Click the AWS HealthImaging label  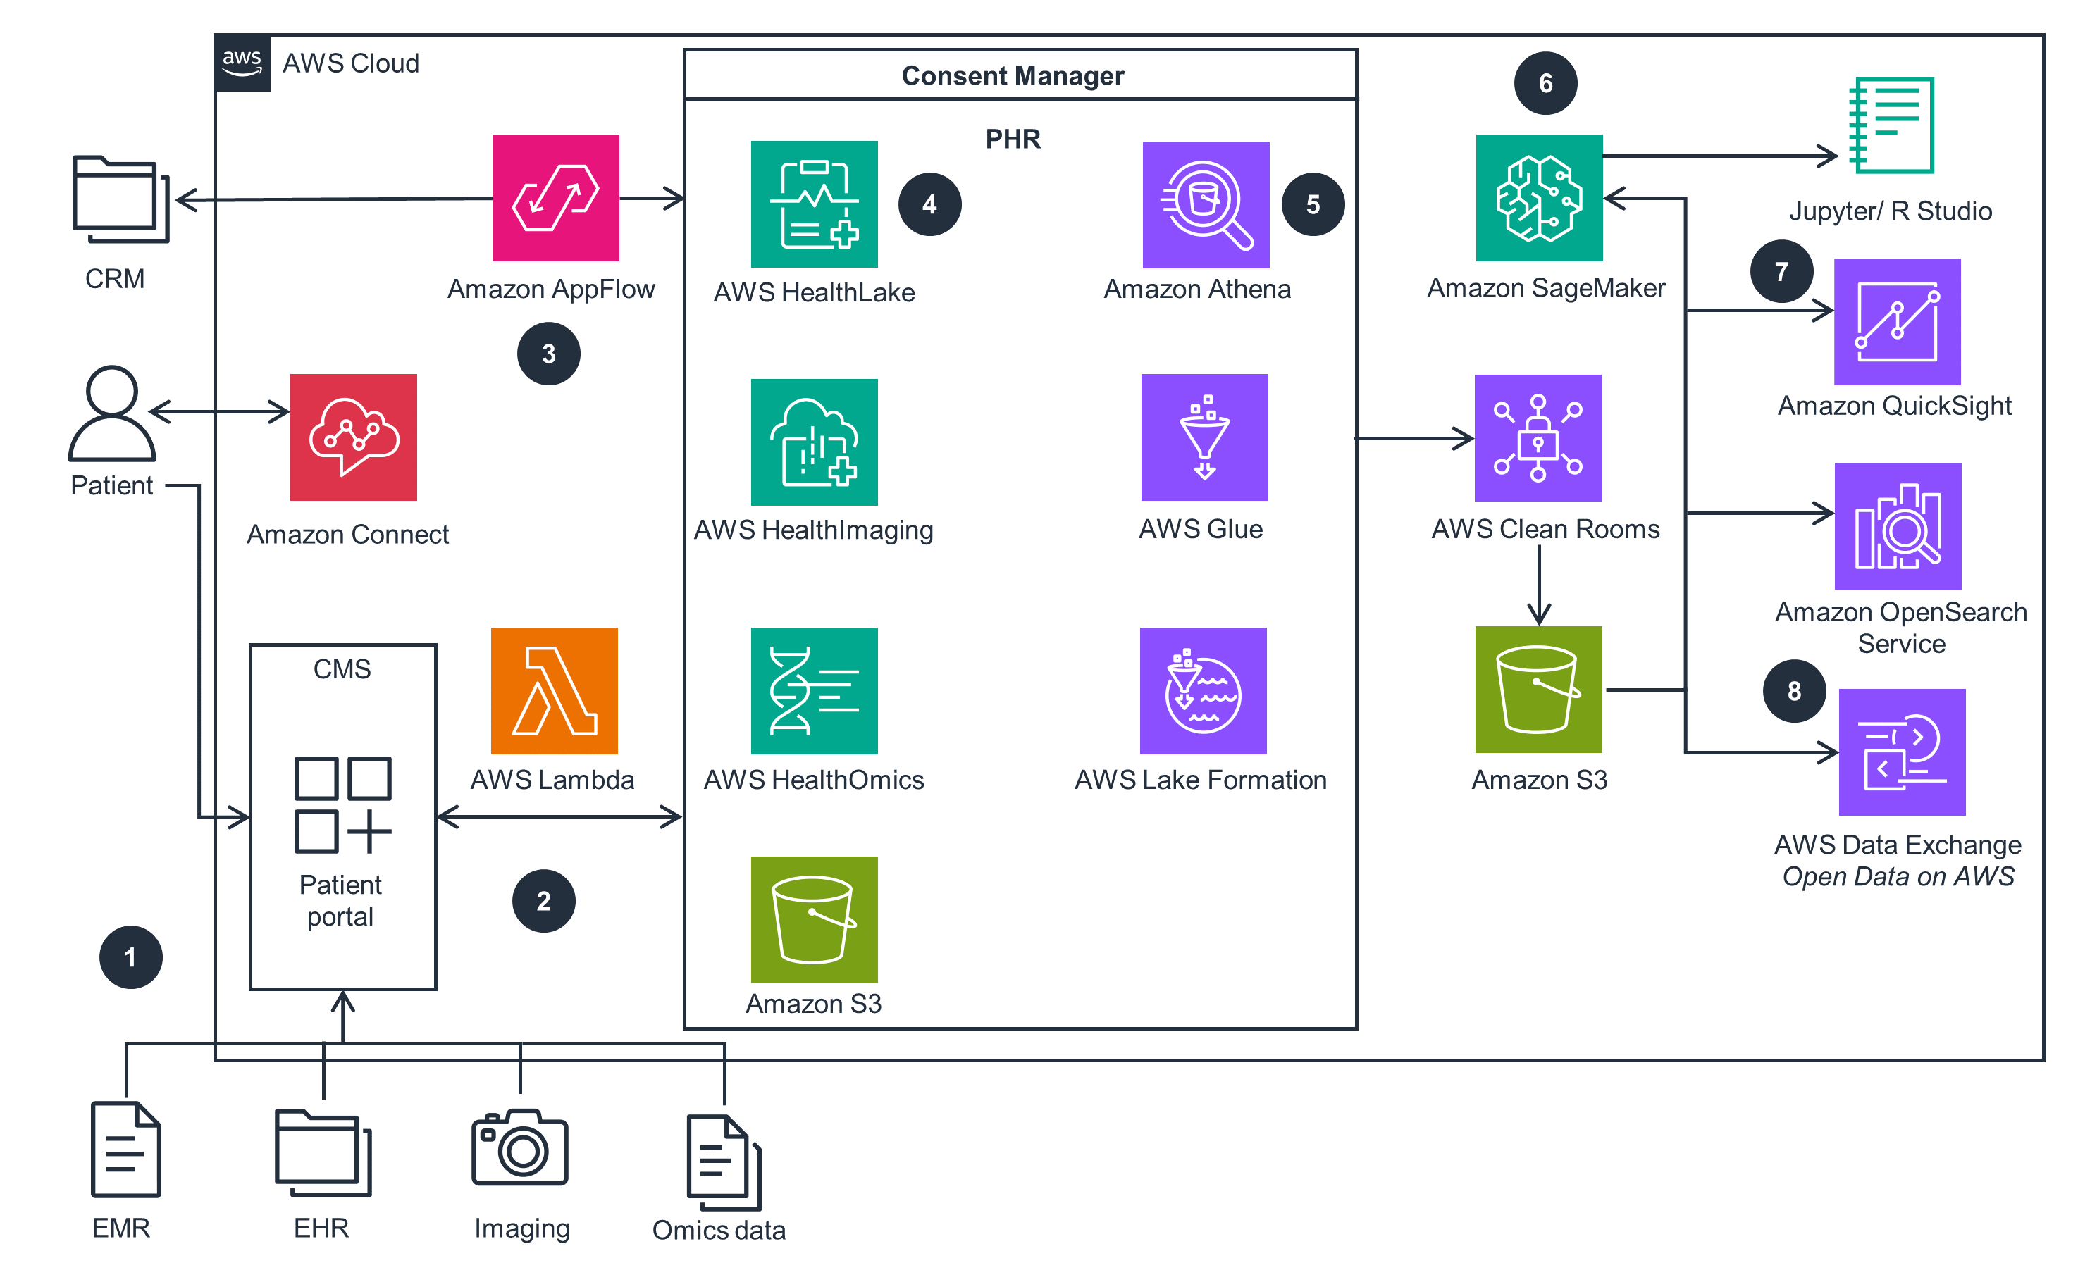point(814,531)
